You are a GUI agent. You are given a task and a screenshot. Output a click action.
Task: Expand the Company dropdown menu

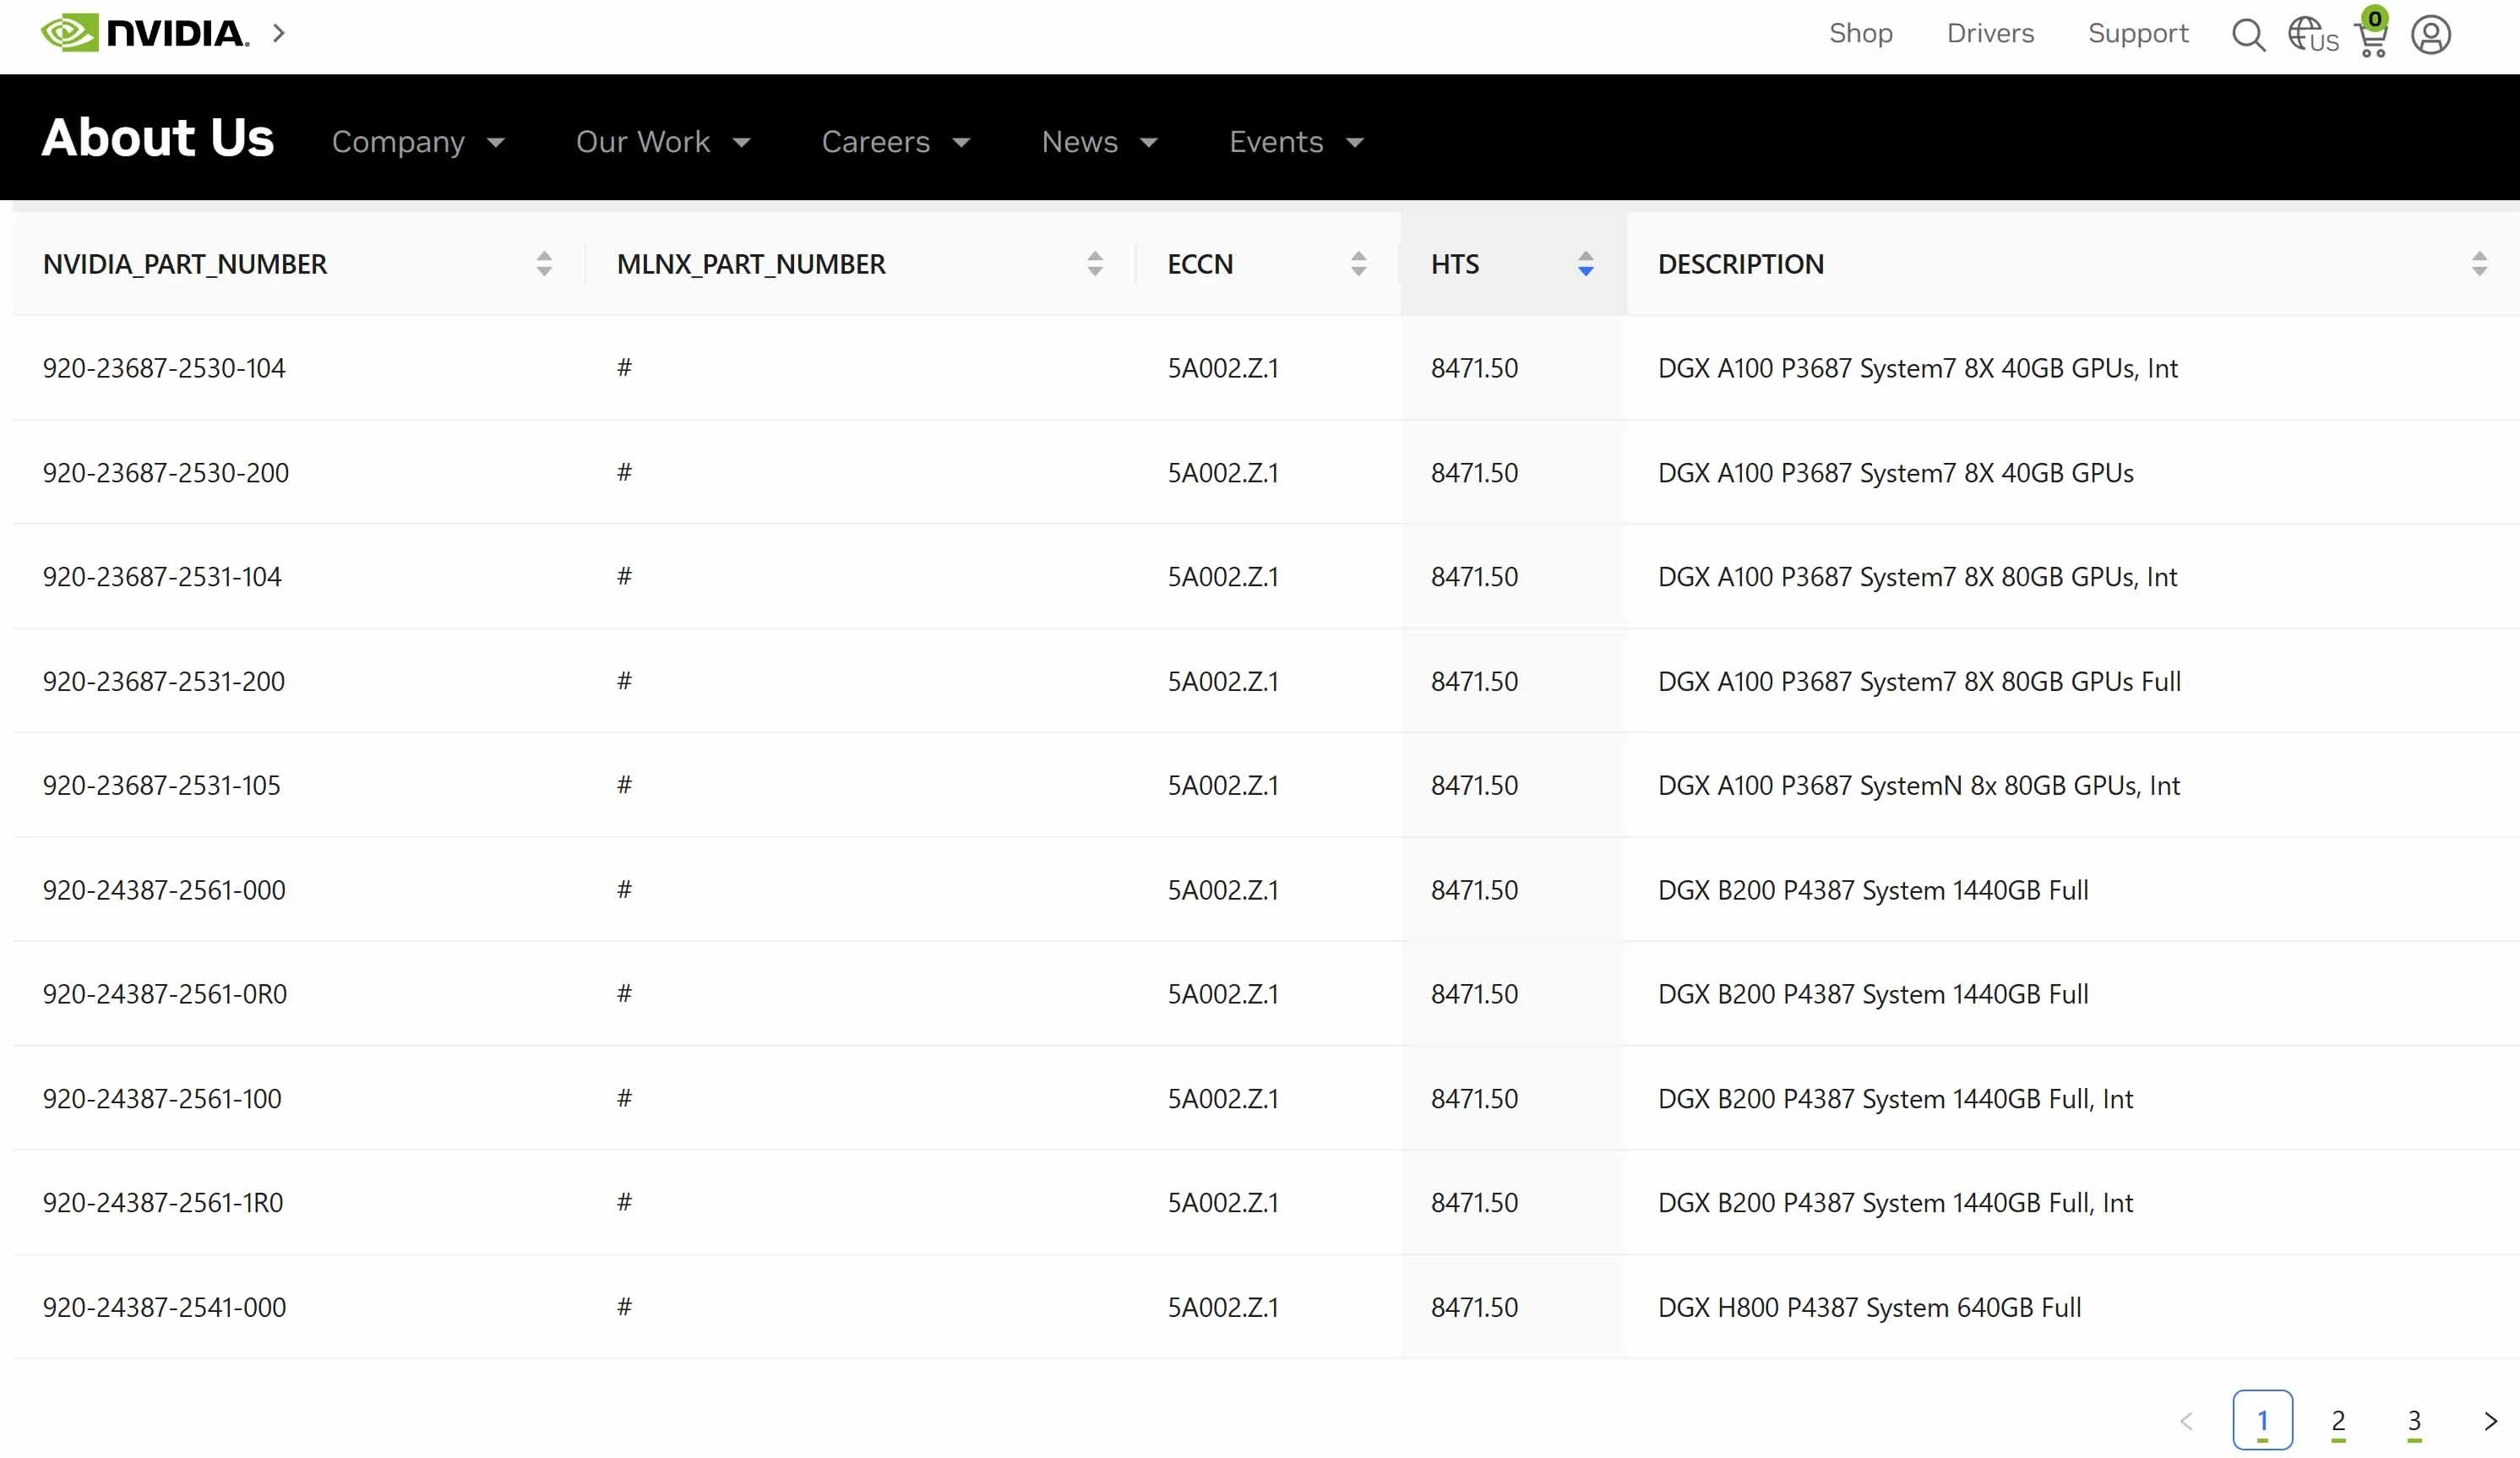[418, 142]
